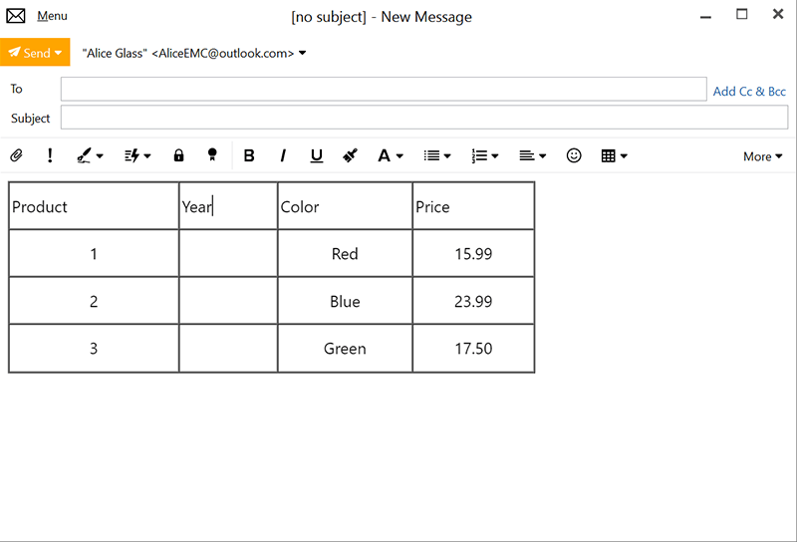
Task: Click the clear formatting brush icon
Action: (351, 155)
